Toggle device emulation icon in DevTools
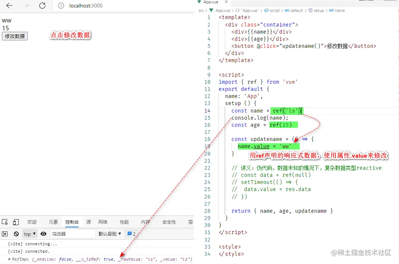This screenshot has width=399, height=264. pyautogui.click(x=16, y=222)
